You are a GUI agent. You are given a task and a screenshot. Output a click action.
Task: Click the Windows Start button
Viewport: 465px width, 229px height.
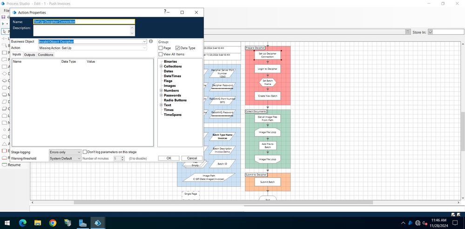coord(7,223)
